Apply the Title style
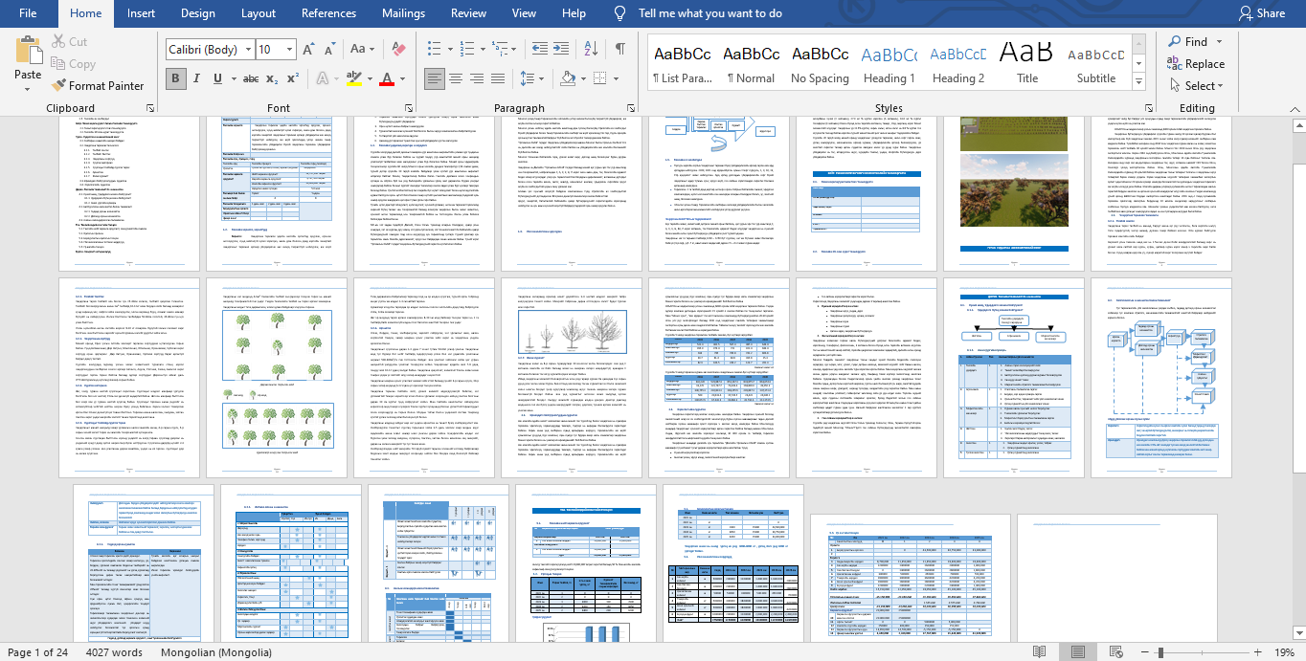The image size is (1306, 661). point(1027,63)
